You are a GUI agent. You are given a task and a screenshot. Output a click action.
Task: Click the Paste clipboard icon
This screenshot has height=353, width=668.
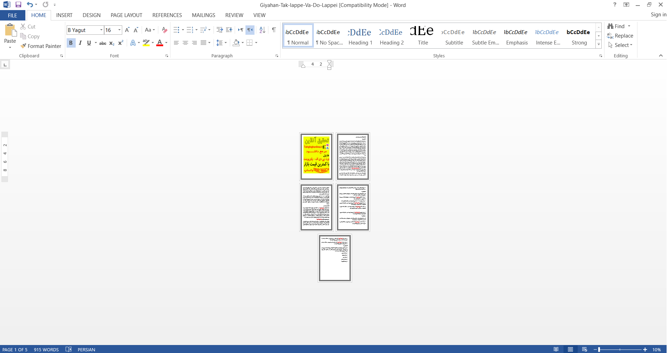point(10,31)
